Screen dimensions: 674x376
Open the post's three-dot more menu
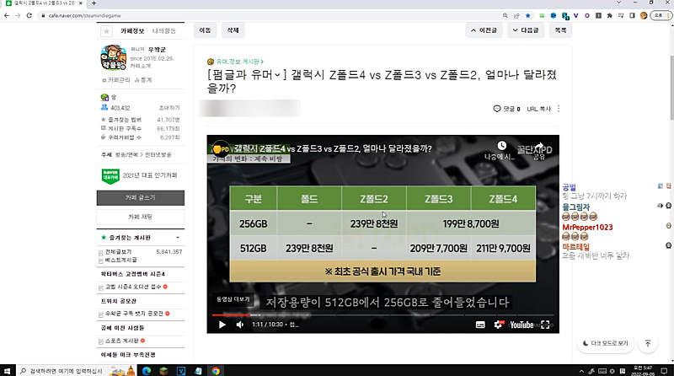coord(559,109)
